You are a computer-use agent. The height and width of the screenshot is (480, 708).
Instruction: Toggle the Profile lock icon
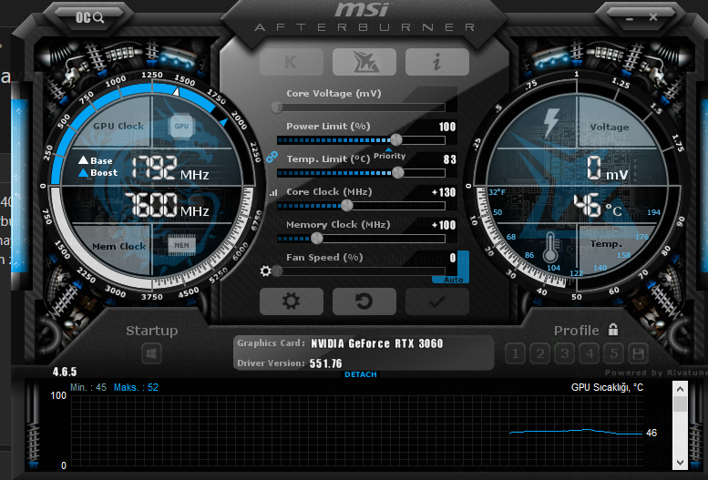pyautogui.click(x=612, y=329)
